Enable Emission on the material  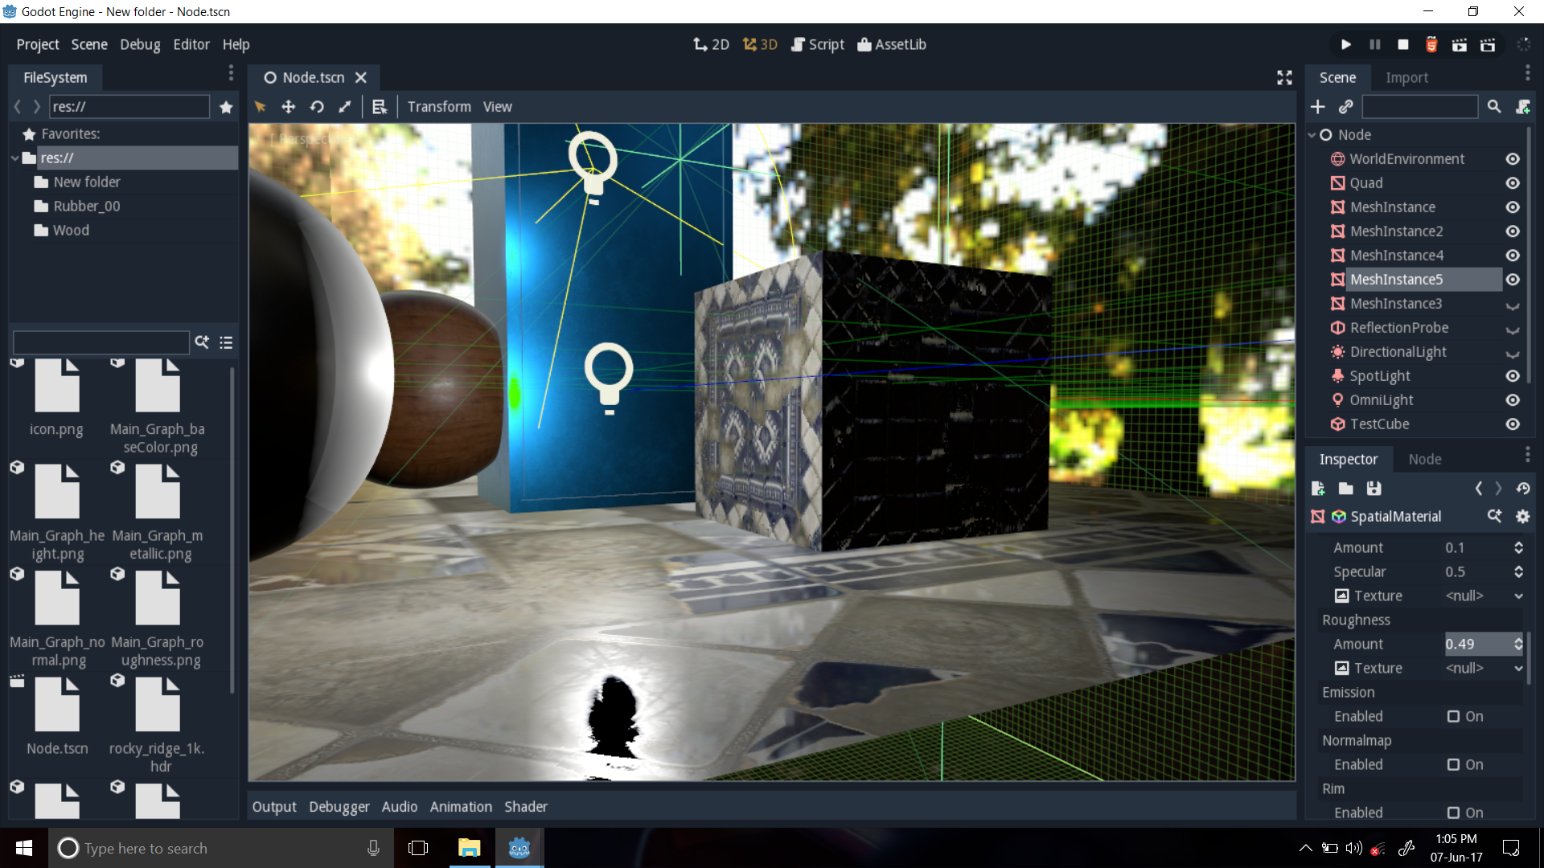[1453, 716]
